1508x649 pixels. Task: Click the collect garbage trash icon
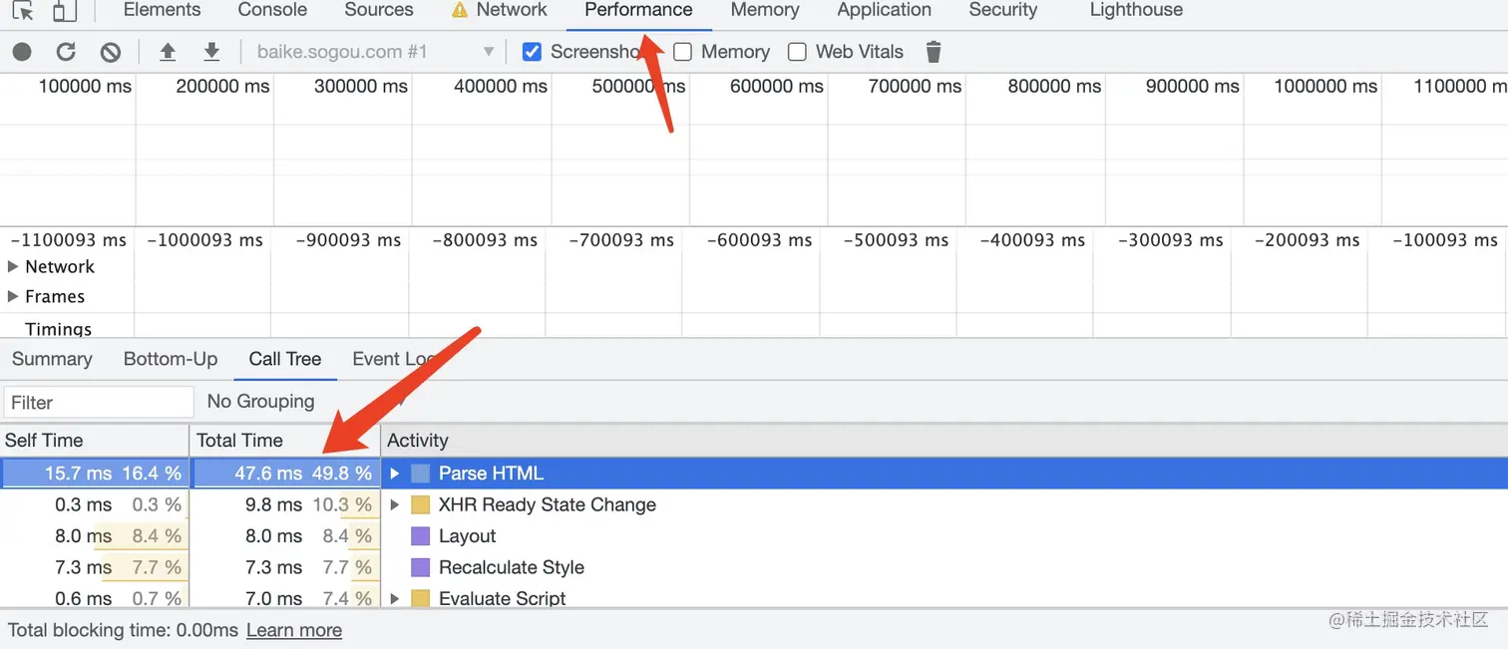(934, 52)
